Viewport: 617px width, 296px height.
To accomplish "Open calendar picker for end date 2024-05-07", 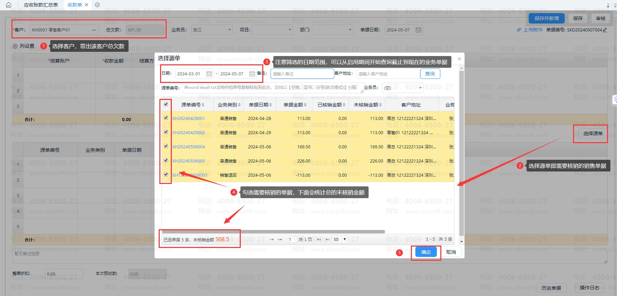I will pyautogui.click(x=252, y=74).
